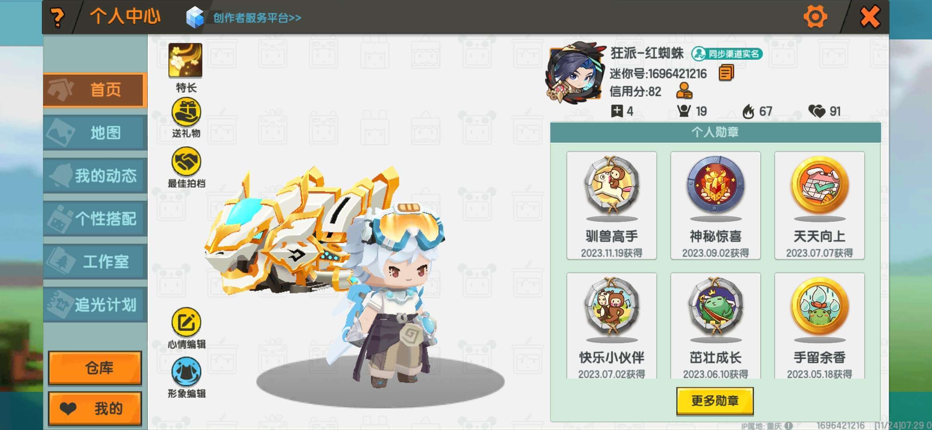Click the 送礼物 gift icon
Viewport: 932px width, 430px height.
(186, 112)
